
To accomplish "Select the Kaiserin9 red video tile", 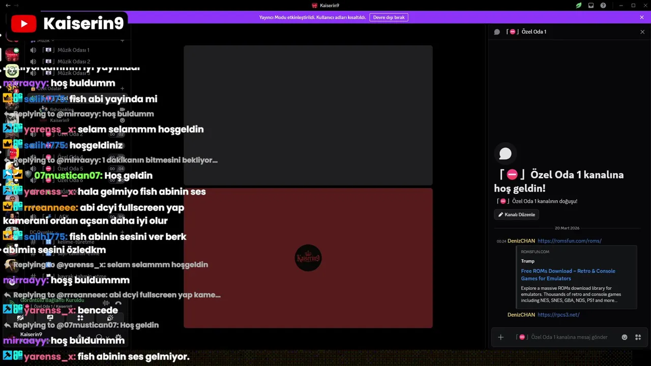I will tap(308, 258).
